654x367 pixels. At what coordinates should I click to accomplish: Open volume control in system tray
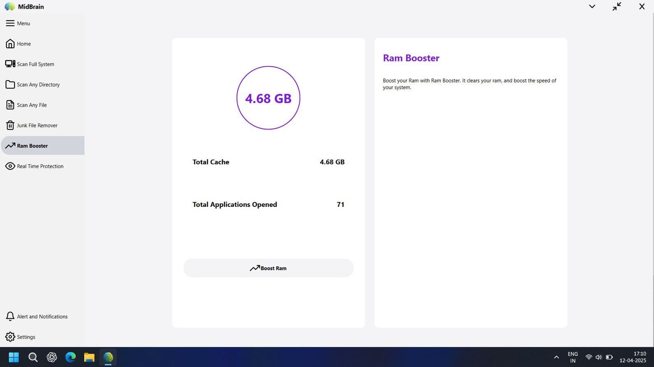click(x=598, y=357)
